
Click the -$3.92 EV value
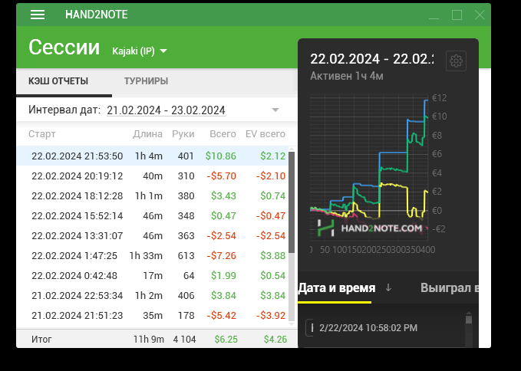271,315
